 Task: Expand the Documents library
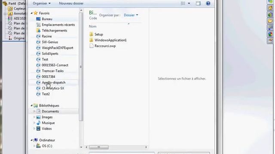click(34, 111)
